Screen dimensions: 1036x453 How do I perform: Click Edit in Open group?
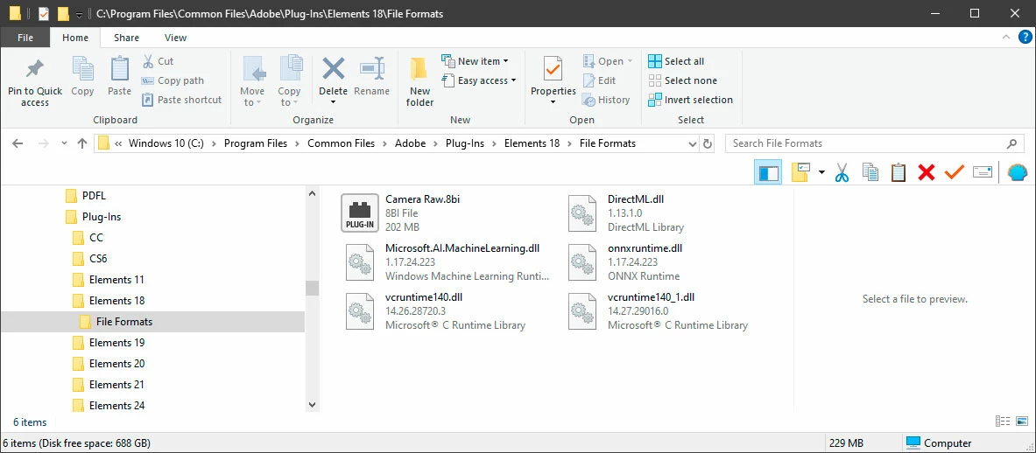[x=599, y=80]
